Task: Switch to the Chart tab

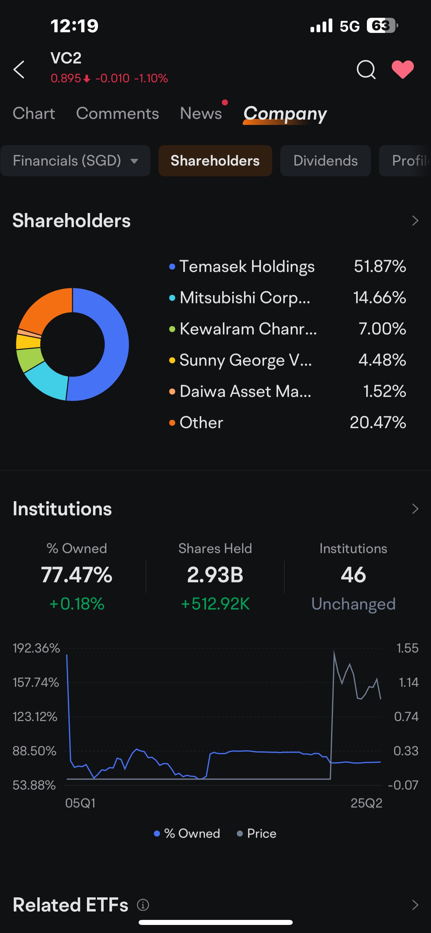Action: click(34, 114)
